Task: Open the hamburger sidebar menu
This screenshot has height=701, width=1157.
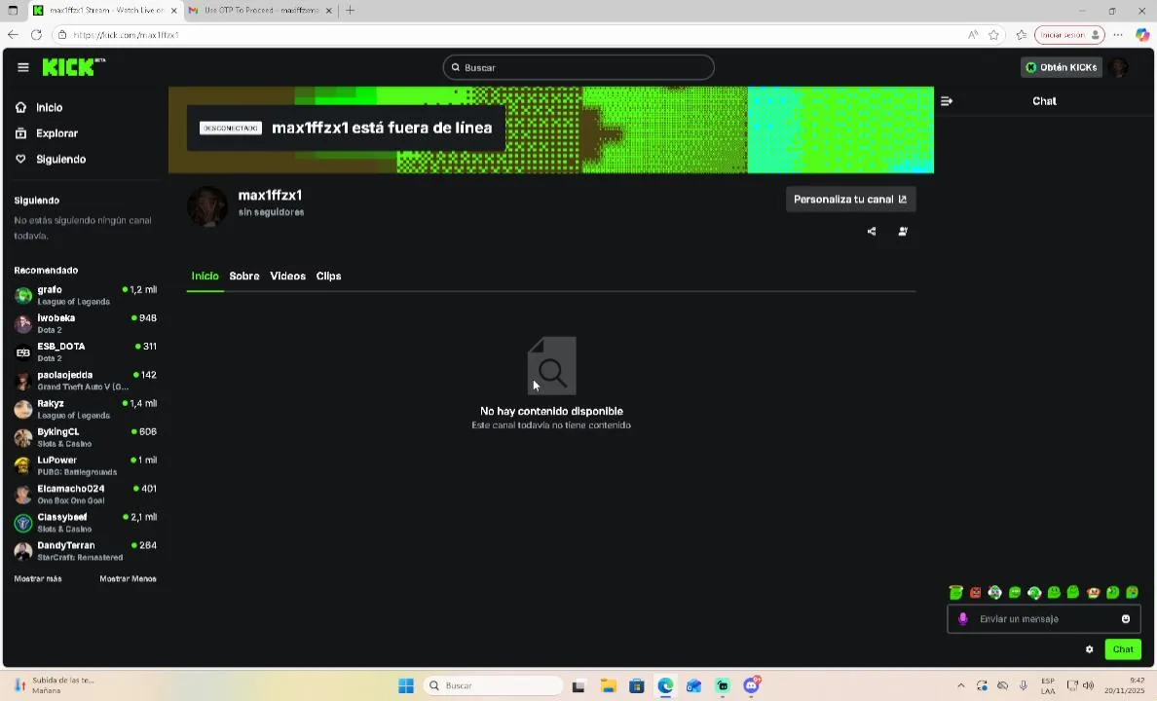Action: point(22,67)
